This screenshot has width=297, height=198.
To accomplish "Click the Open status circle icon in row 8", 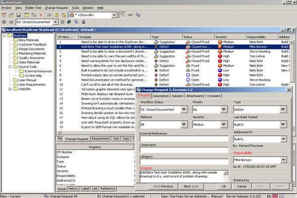I will [x=188, y=75].
